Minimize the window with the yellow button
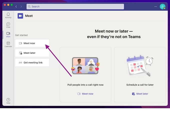Screen dimensions: 170x121 click(x=8, y=5)
